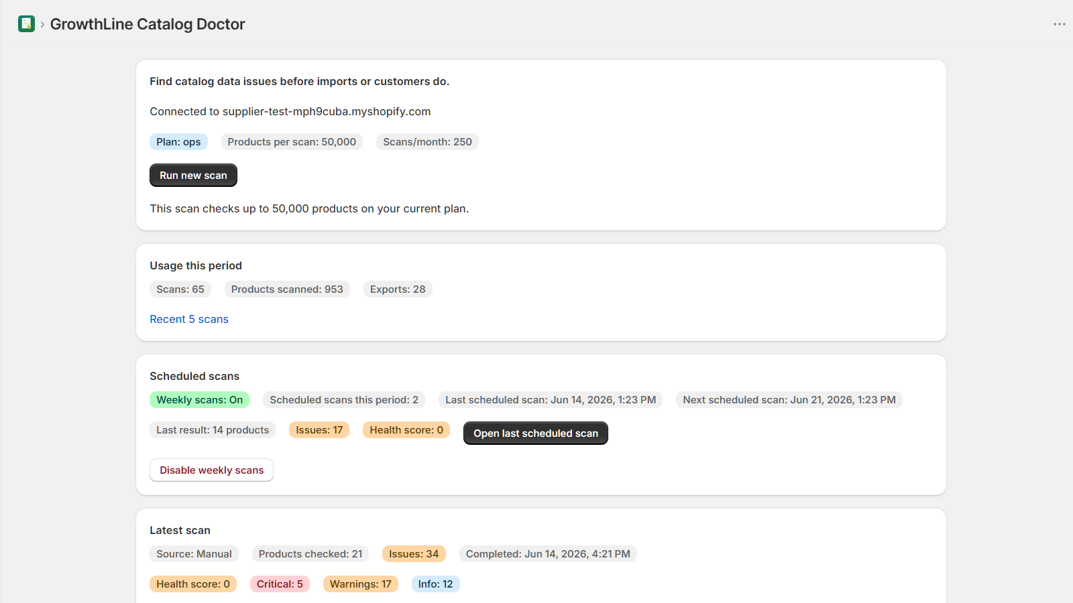Click the Completed: Jun 14, 2026 badge

point(548,554)
